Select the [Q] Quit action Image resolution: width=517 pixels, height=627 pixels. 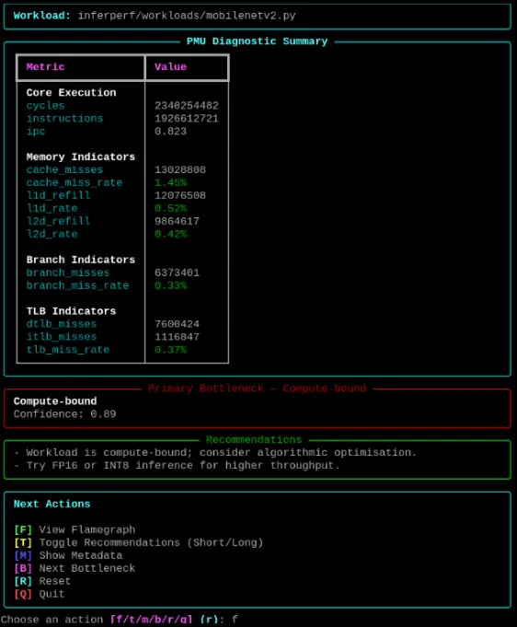(x=40, y=594)
